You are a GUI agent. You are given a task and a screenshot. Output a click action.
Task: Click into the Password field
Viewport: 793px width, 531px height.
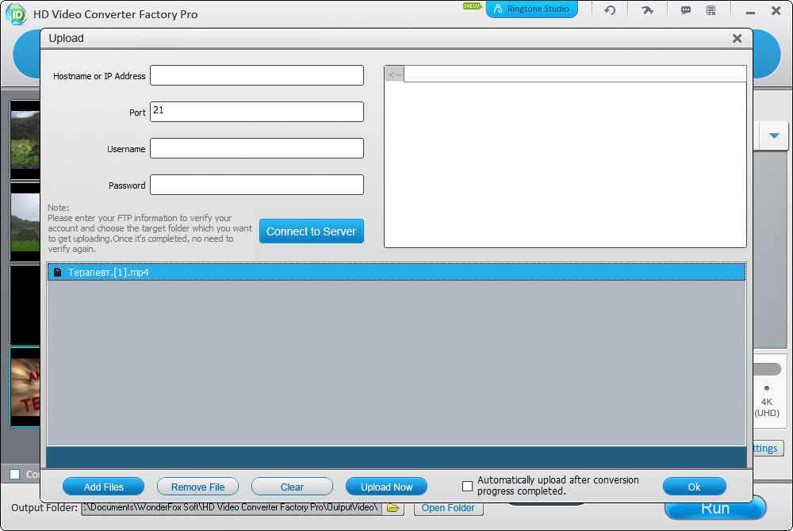click(x=256, y=185)
